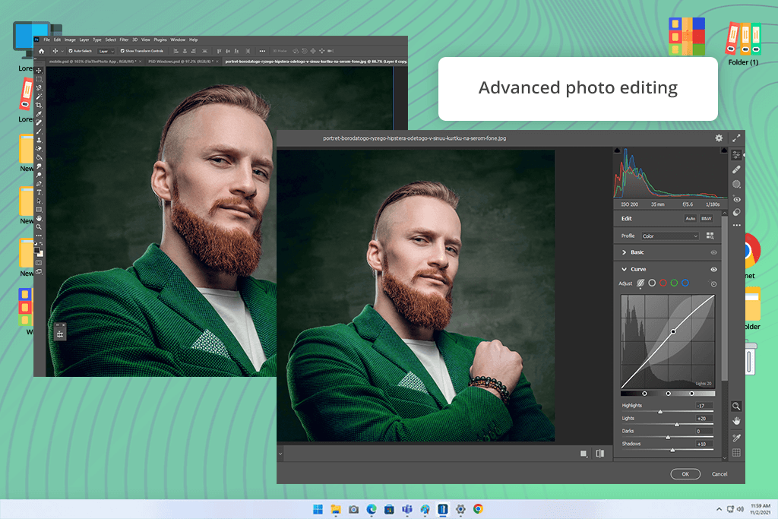Click OK in Camera Raw dialog
778x519 pixels.
click(x=685, y=474)
